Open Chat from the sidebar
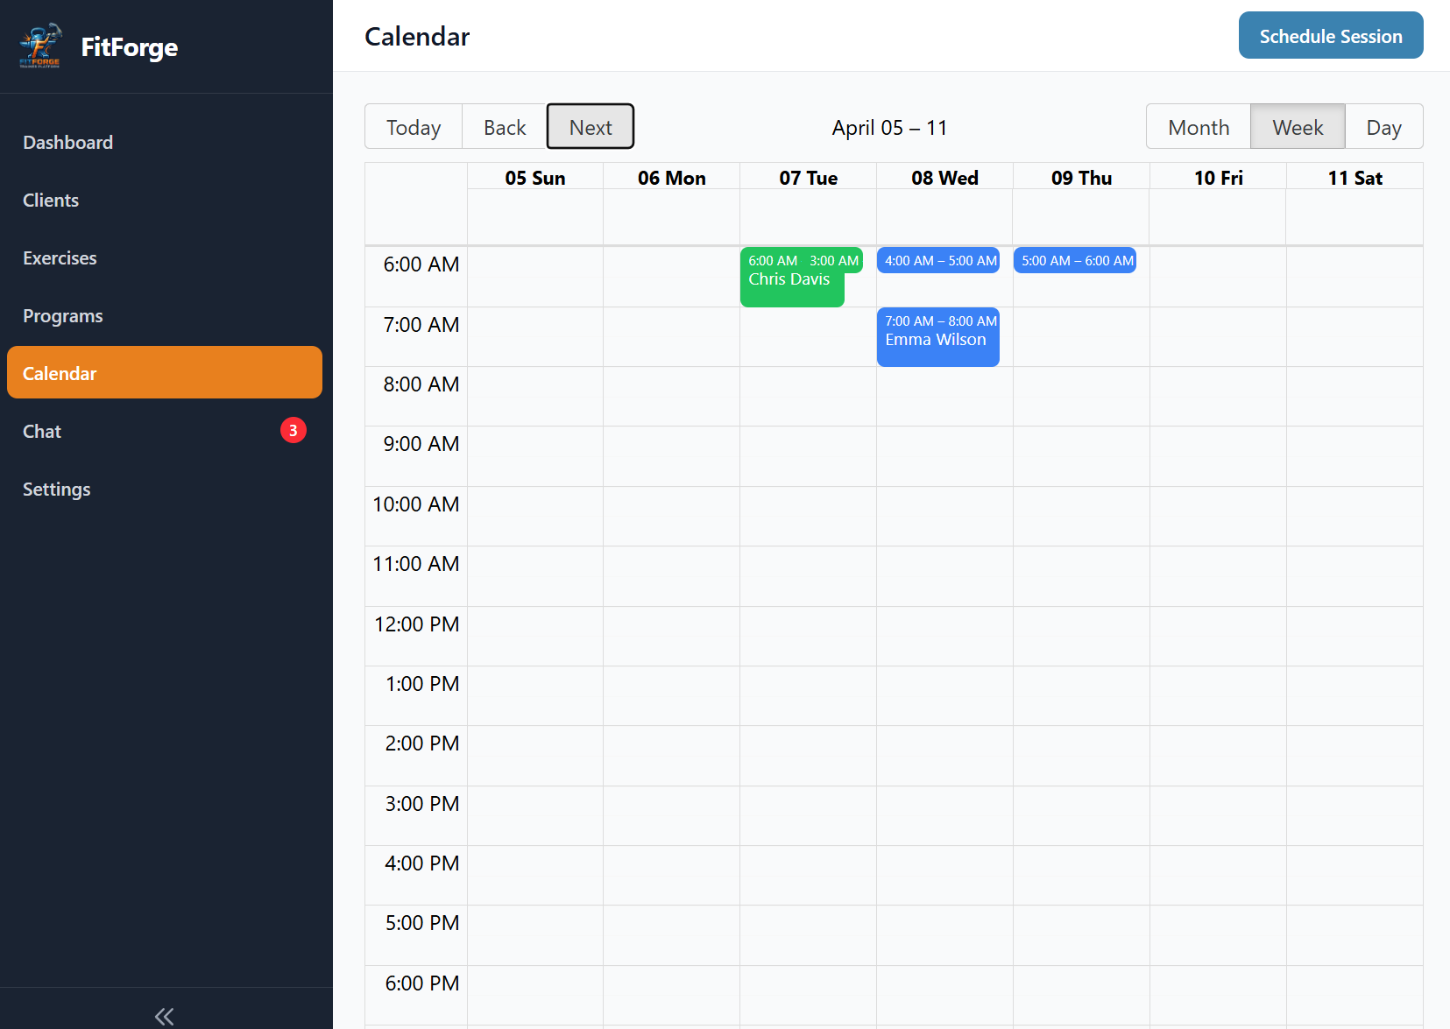 coord(41,431)
